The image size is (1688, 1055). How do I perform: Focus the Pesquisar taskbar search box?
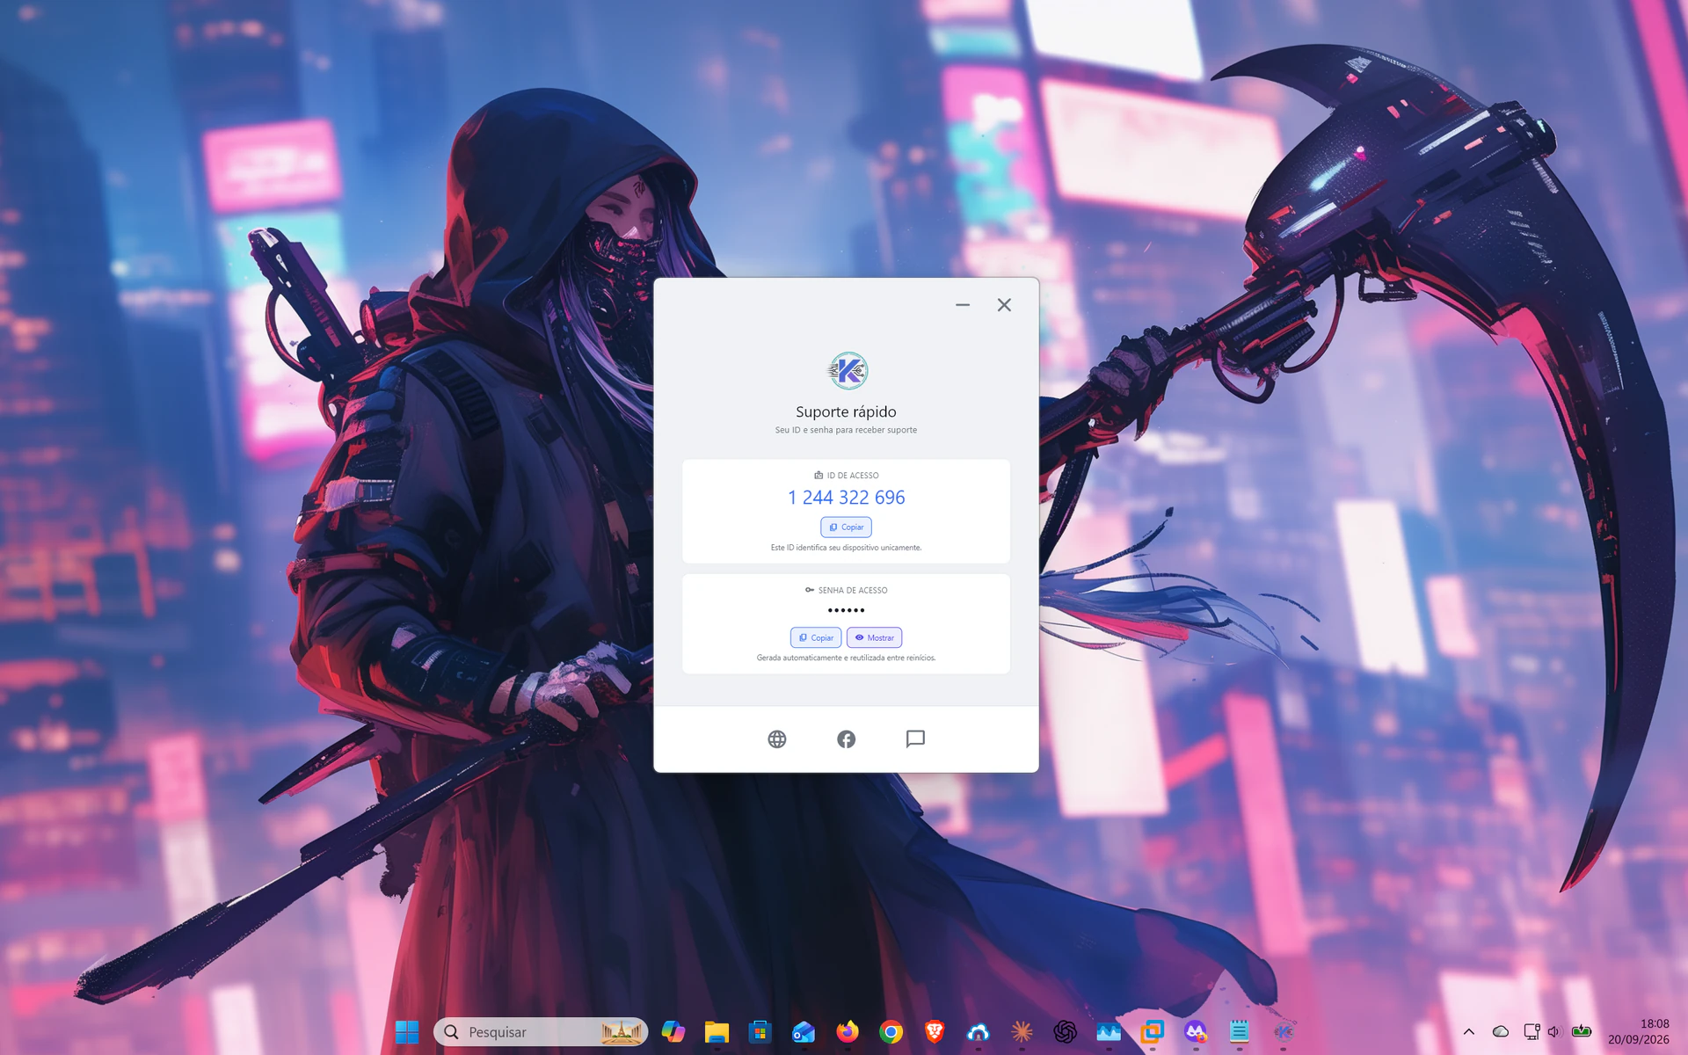(541, 1031)
